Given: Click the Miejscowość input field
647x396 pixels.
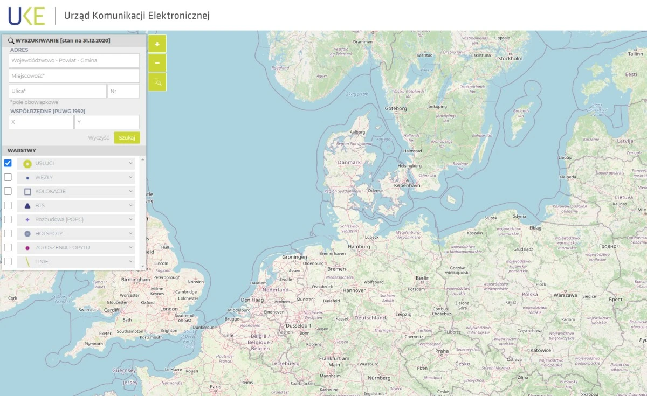Looking at the screenshot, I should tap(74, 76).
